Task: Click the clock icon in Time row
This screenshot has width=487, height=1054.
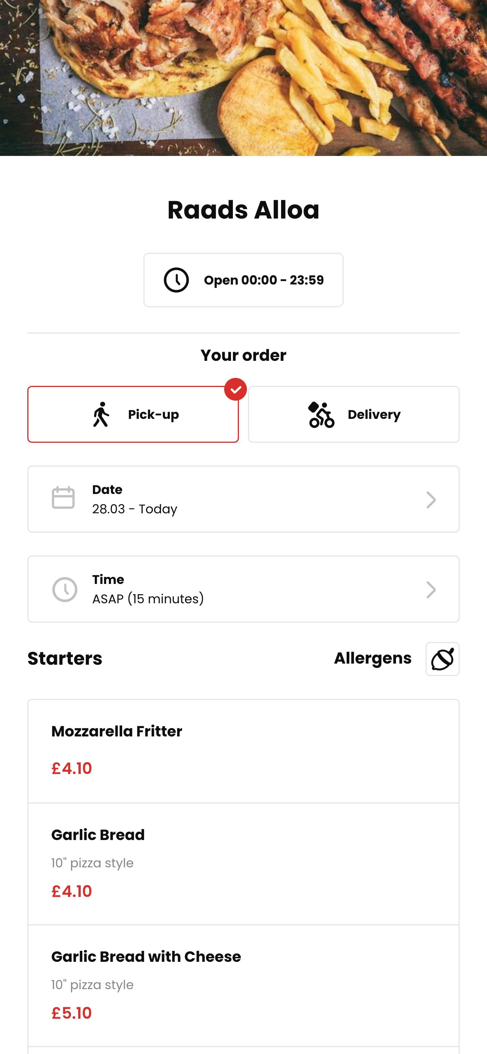Action: point(64,589)
